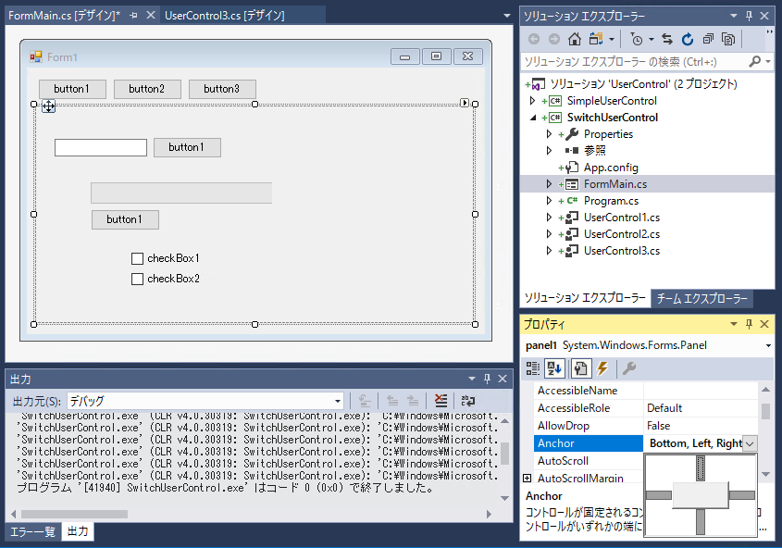The height and width of the screenshot is (548, 782).
Task: Pin the Solution Explorer panel
Action: pos(749,16)
